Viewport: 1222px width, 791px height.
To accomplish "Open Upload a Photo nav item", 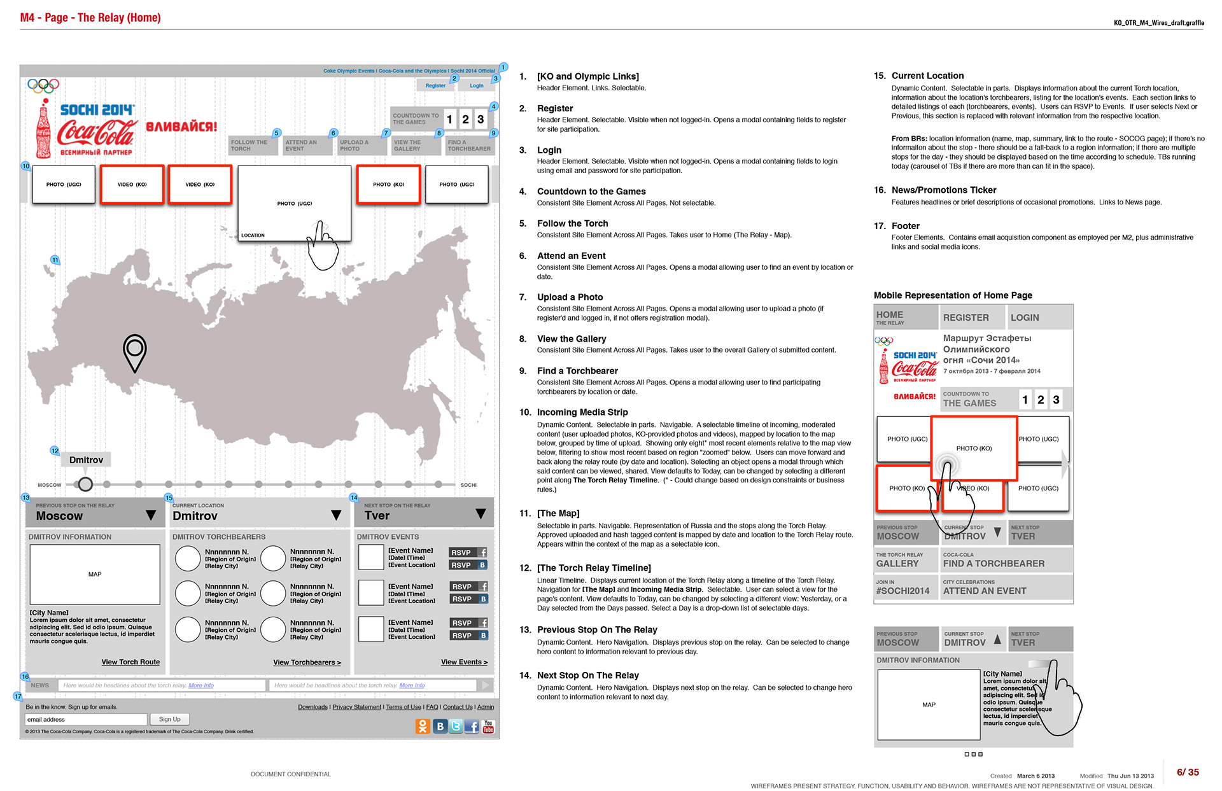I will [363, 146].
